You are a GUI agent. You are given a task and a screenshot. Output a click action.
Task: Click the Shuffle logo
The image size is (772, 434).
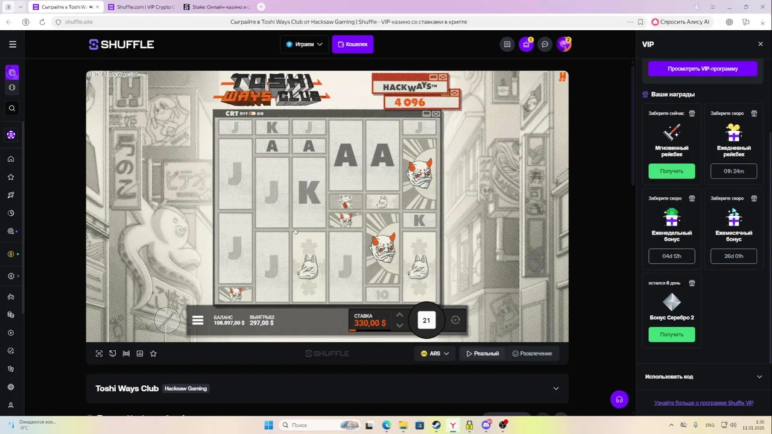121,44
